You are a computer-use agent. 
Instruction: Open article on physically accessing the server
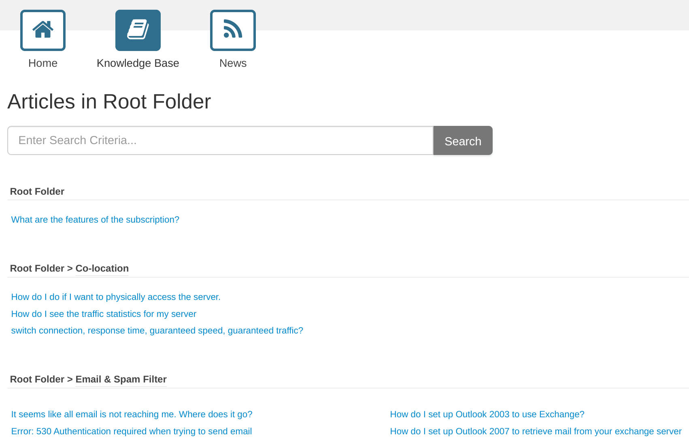[116, 297]
